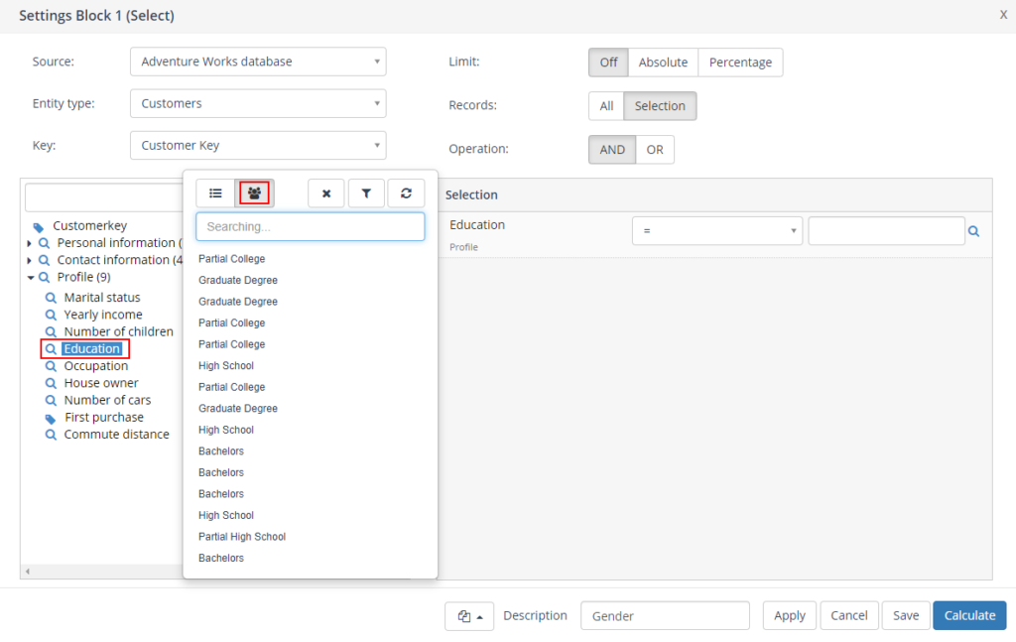Viewport: 1016px width, 642px height.
Task: Click the copy icon button left of Description
Action: 469,616
